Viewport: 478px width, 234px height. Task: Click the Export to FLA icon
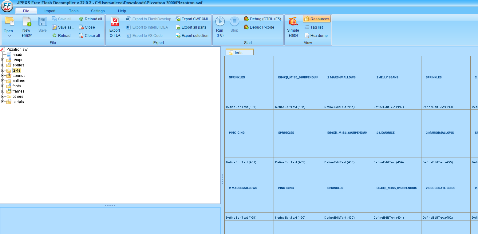[x=115, y=22]
